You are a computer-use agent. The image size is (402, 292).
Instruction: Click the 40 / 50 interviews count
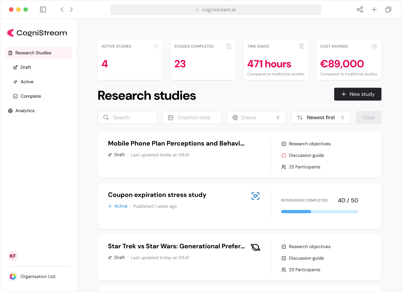point(348,200)
